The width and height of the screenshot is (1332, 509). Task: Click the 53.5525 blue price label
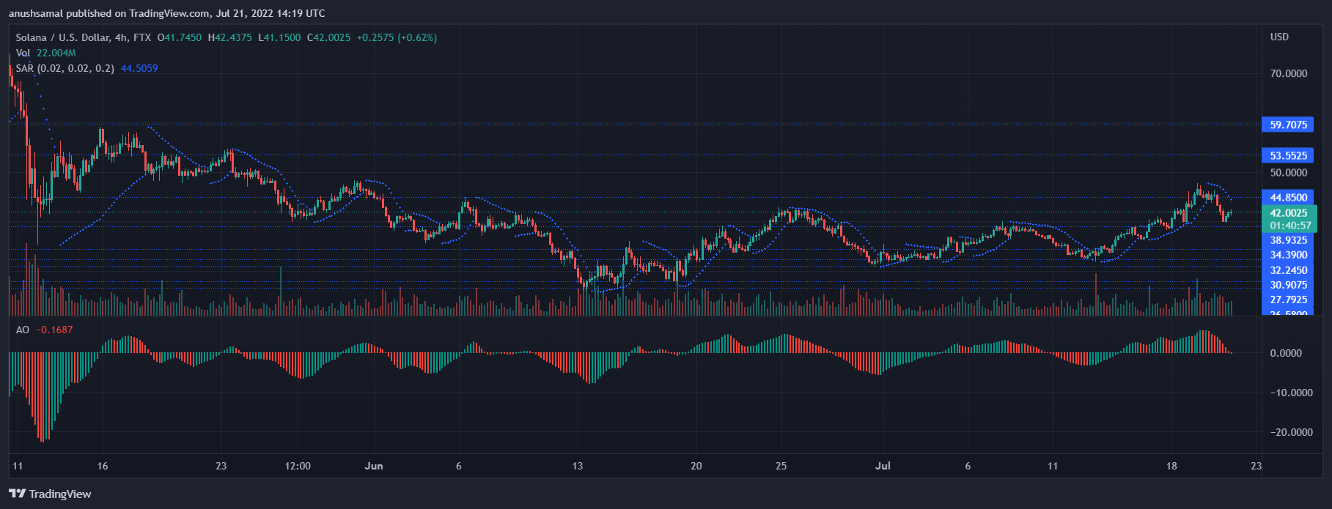[x=1288, y=155]
